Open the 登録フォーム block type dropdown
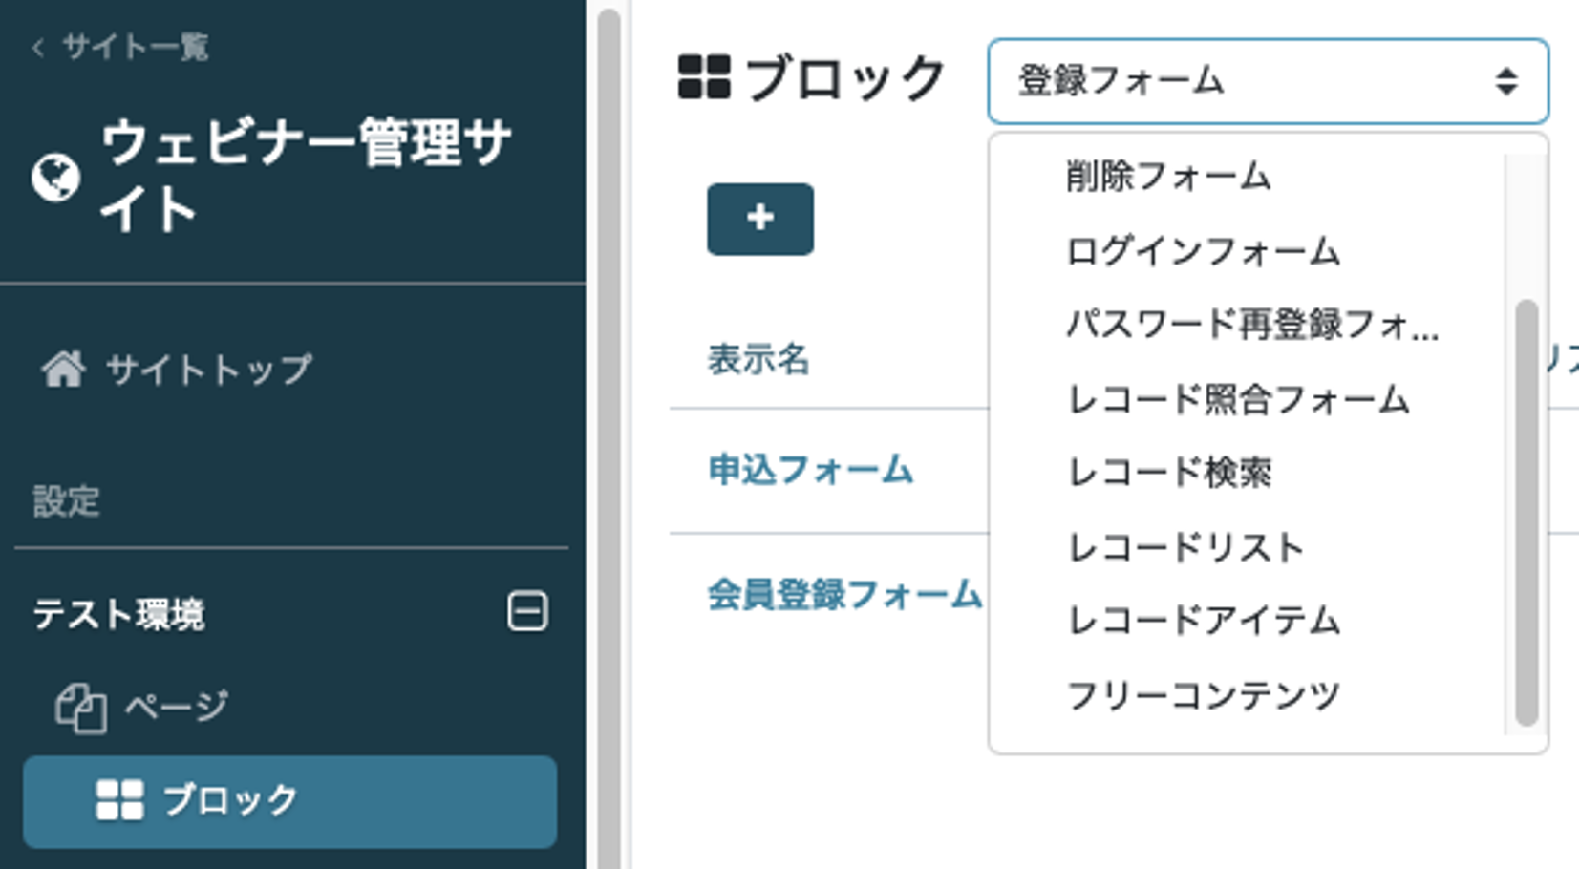The width and height of the screenshot is (1580, 869). [x=1268, y=81]
